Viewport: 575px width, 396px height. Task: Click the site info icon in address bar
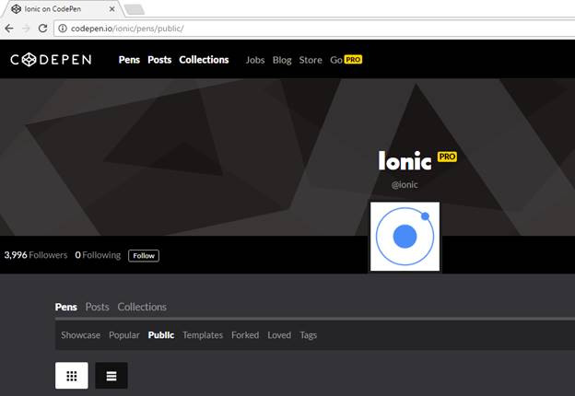(x=63, y=29)
